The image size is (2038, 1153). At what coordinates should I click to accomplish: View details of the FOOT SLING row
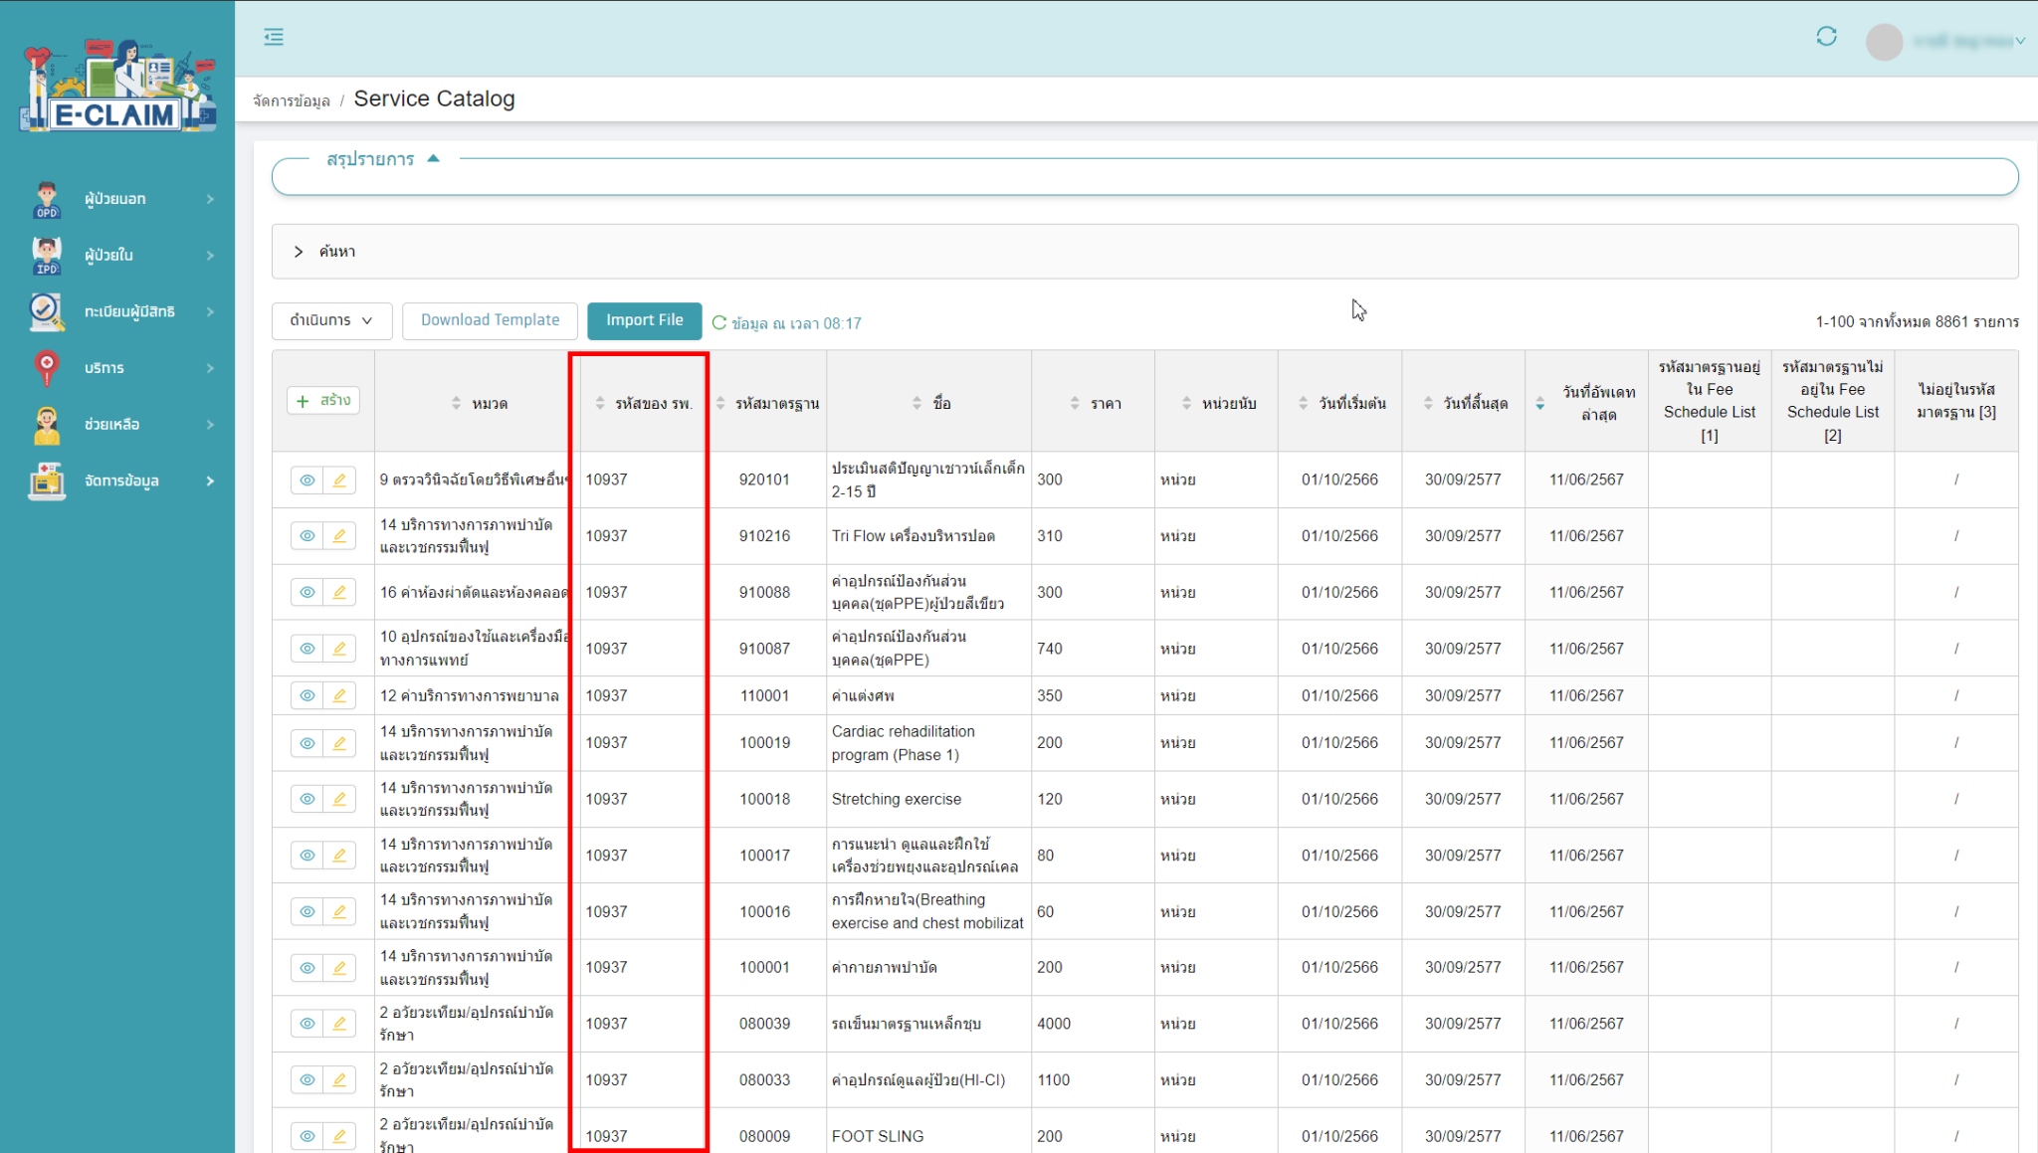[306, 1136]
